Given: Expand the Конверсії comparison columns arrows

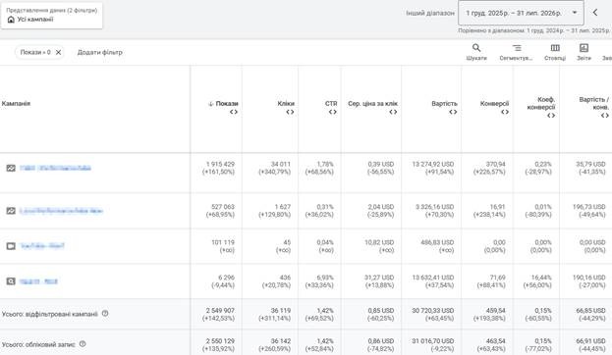Looking at the screenshot, I should [x=505, y=112].
